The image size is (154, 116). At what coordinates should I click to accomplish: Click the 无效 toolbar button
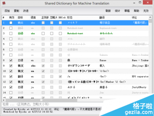pyautogui.click(x=146, y=11)
